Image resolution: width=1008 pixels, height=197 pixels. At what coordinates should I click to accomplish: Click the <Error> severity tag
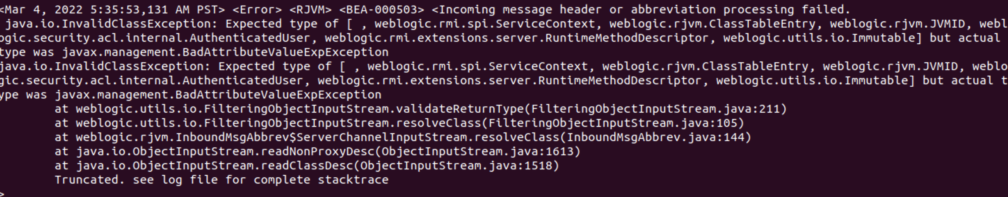point(257,9)
